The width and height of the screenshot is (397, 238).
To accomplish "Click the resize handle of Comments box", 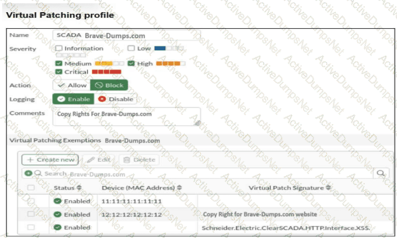I will (197, 123).
